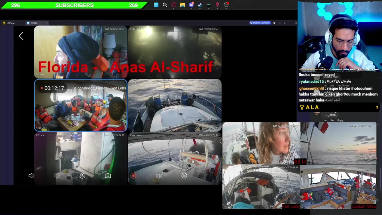Click the Remote LDPlayer button
Screen dimensions: 382x215
pyautogui.click(x=260, y=23)
